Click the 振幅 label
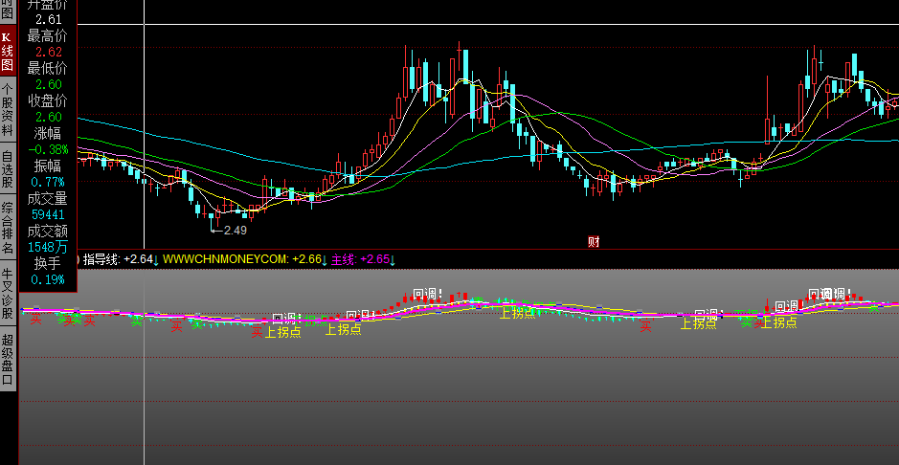 pos(48,166)
